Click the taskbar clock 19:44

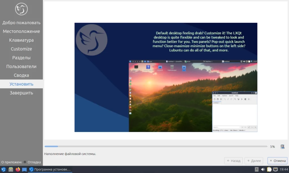[284, 169]
